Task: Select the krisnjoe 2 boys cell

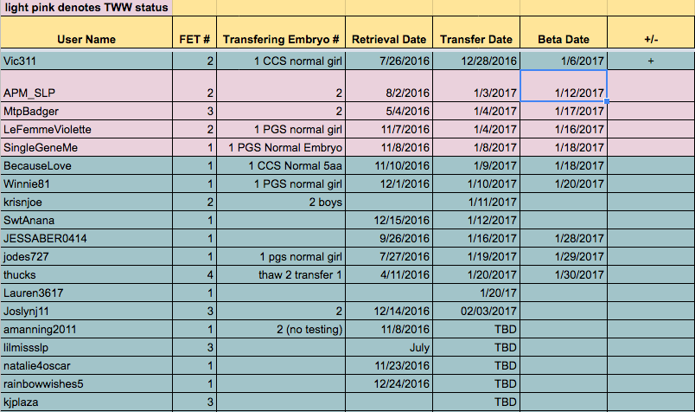Action: coord(281,202)
